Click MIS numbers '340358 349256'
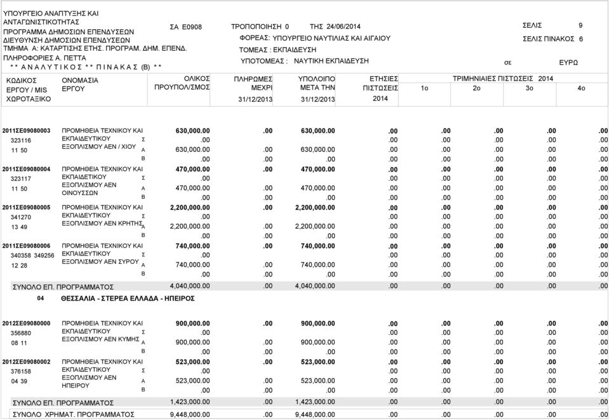Image resolution: width=609 pixels, height=420 pixels. (x=32, y=255)
